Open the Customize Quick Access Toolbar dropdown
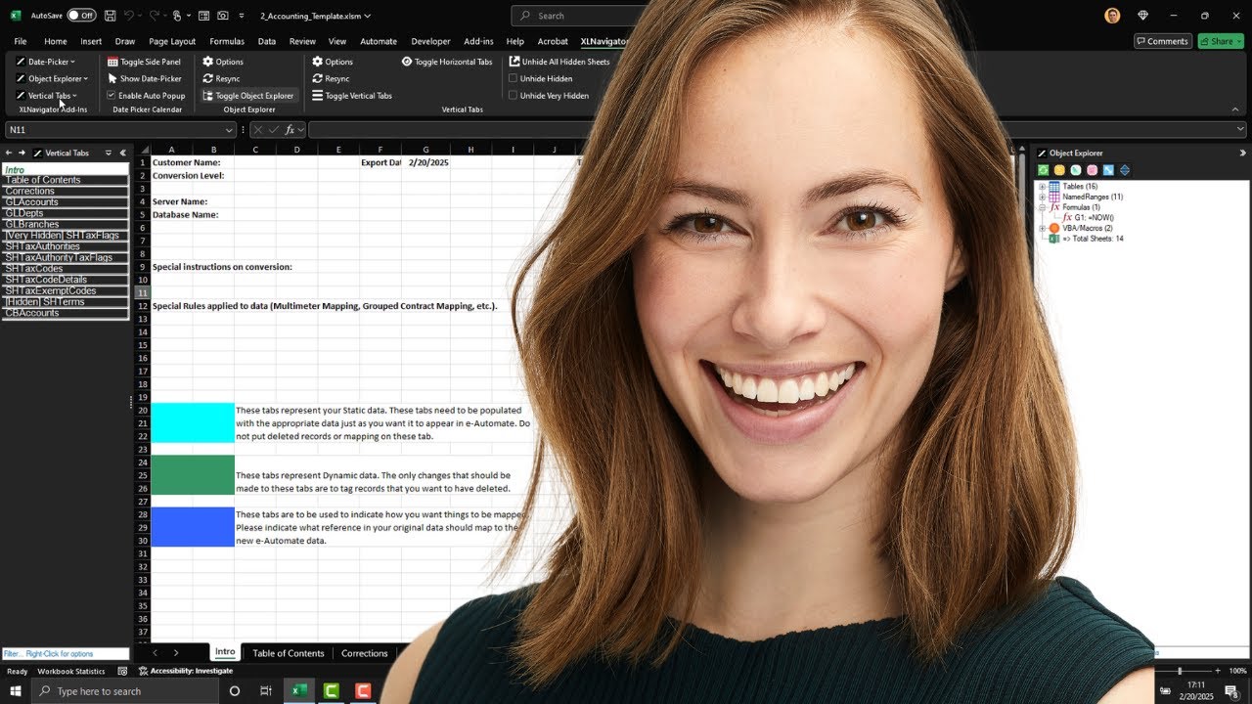Screen dimensions: 1252x704 click(242, 16)
